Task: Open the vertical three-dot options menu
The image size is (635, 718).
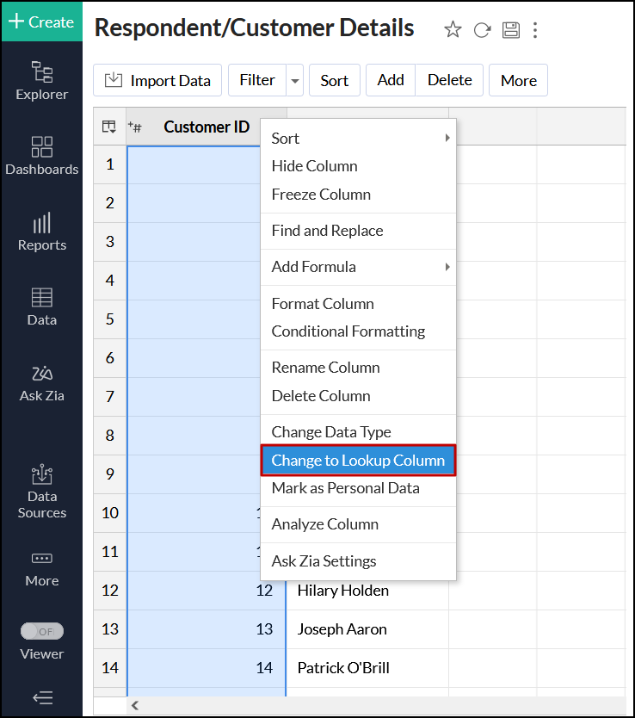Action: pyautogui.click(x=535, y=30)
